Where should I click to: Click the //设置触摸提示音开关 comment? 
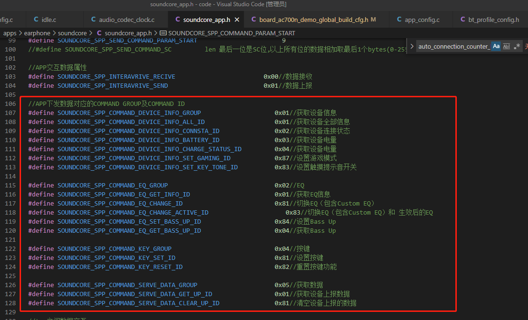coord(323,167)
